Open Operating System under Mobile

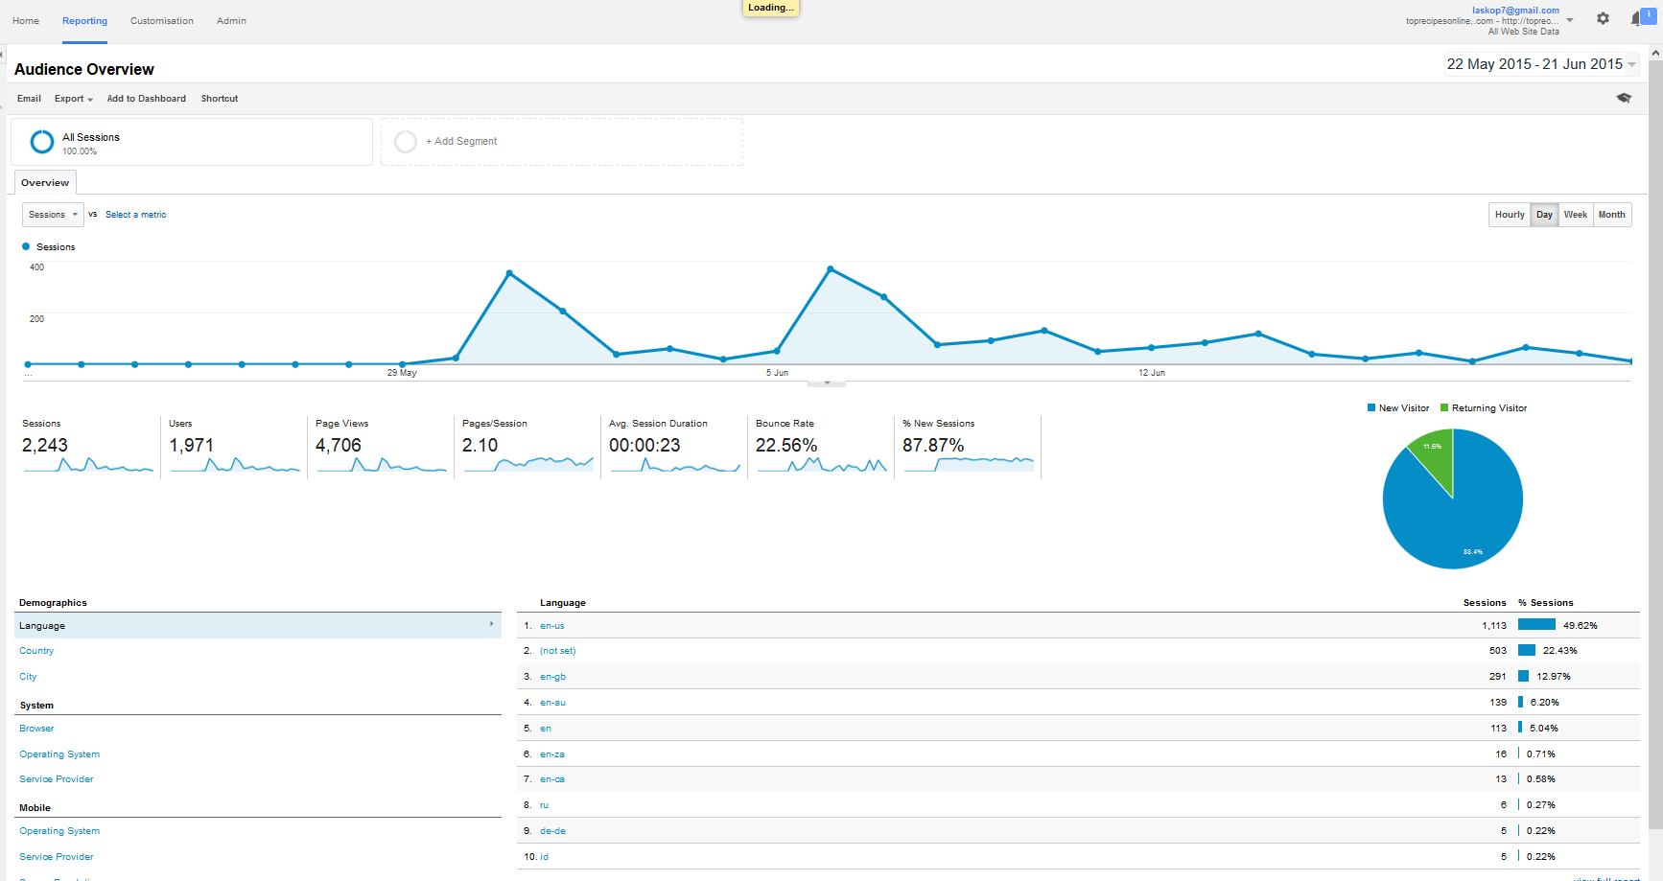[x=59, y=831]
